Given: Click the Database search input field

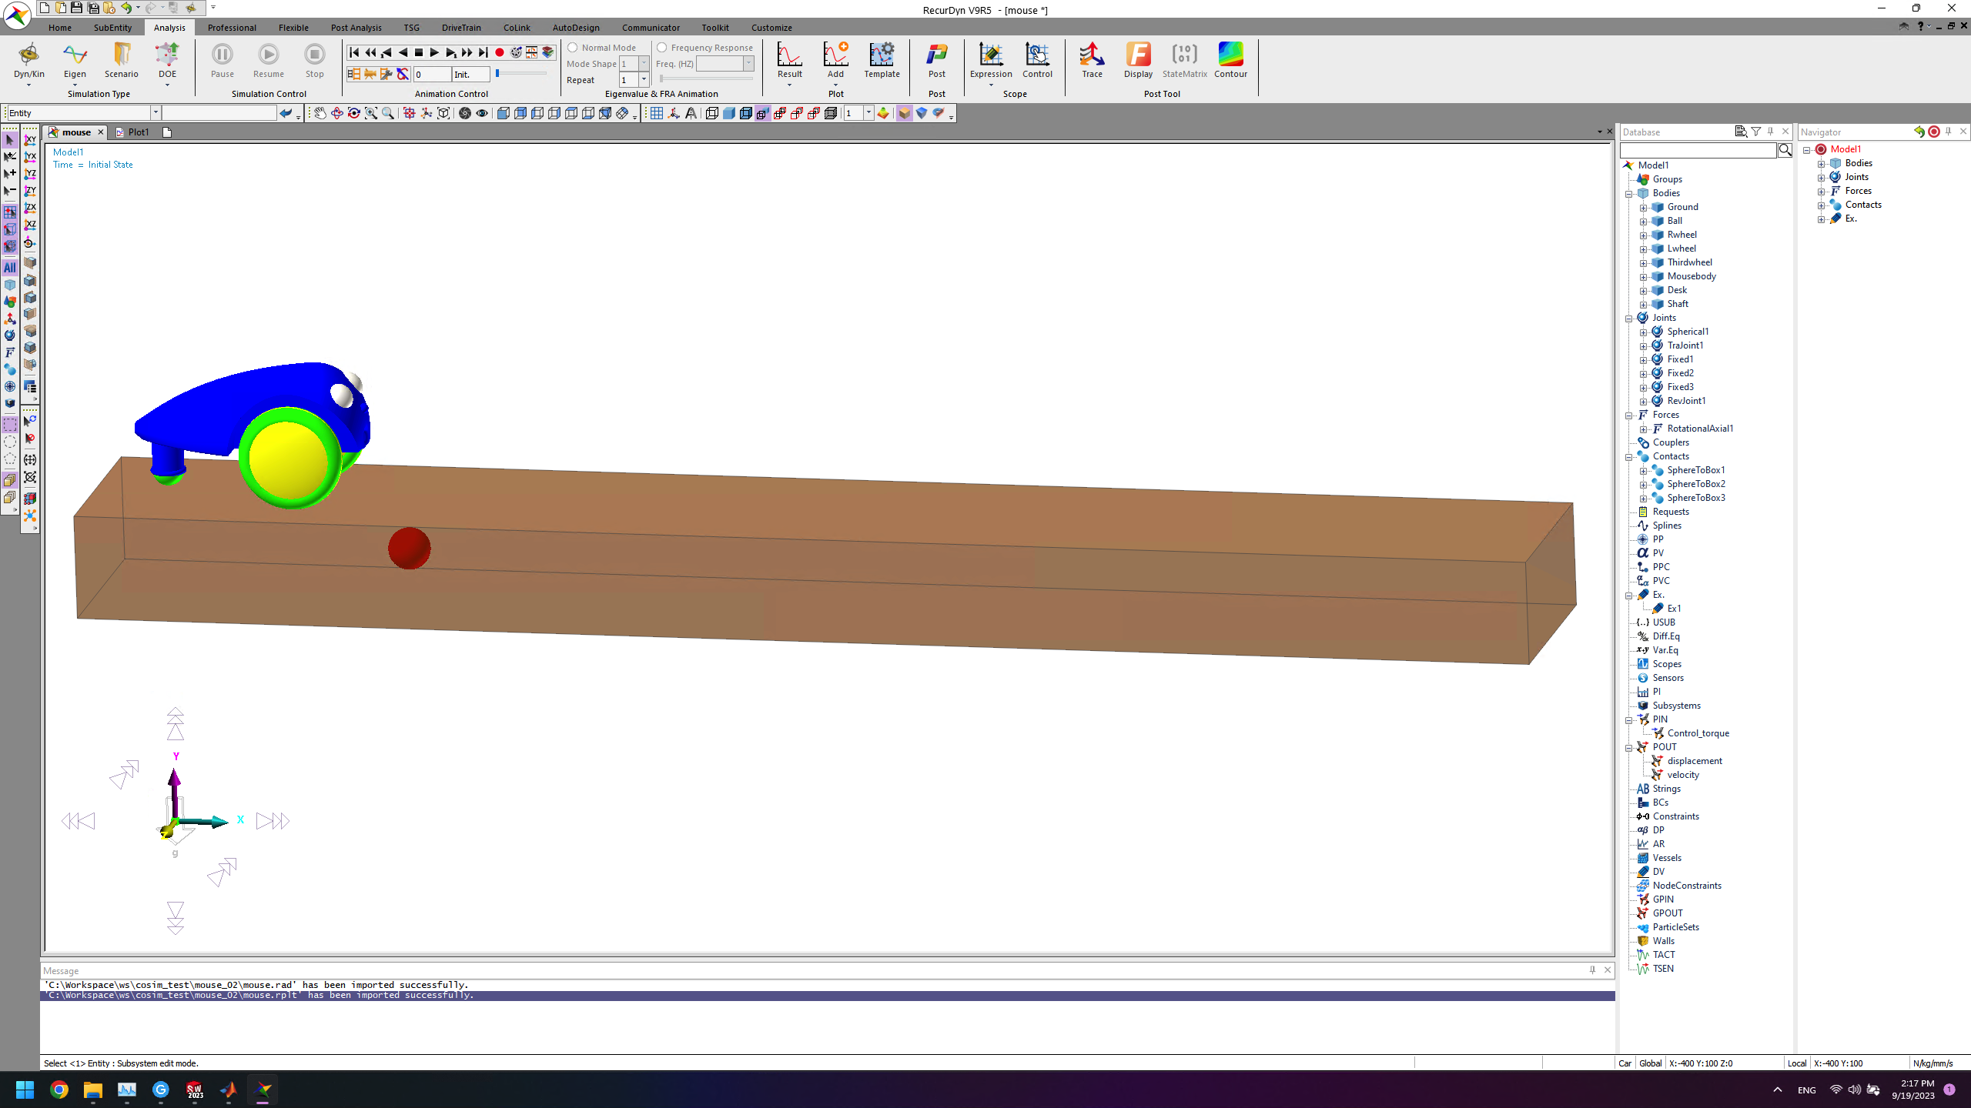Looking at the screenshot, I should pyautogui.click(x=1698, y=150).
